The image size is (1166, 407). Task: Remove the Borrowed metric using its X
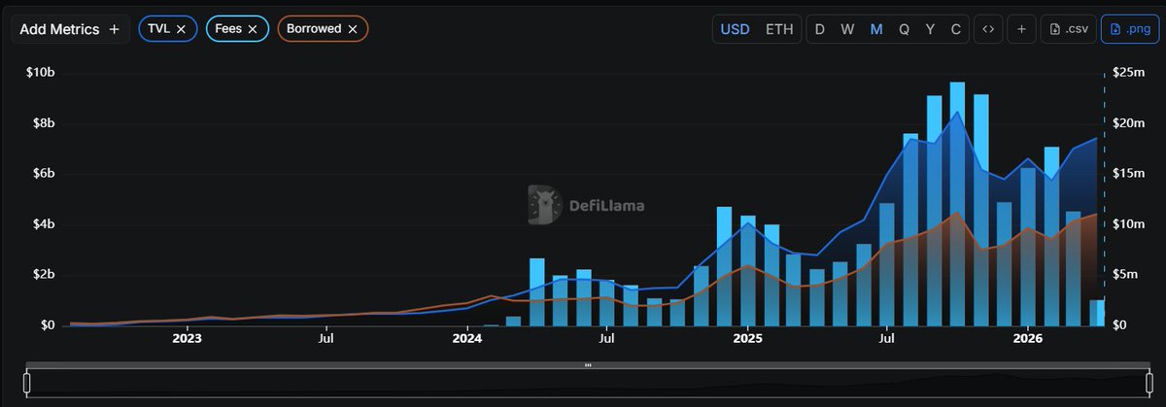pos(353,29)
